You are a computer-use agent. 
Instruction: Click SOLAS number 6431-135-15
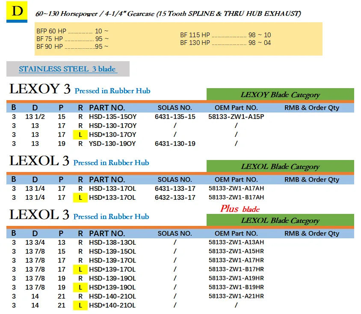pos(175,117)
